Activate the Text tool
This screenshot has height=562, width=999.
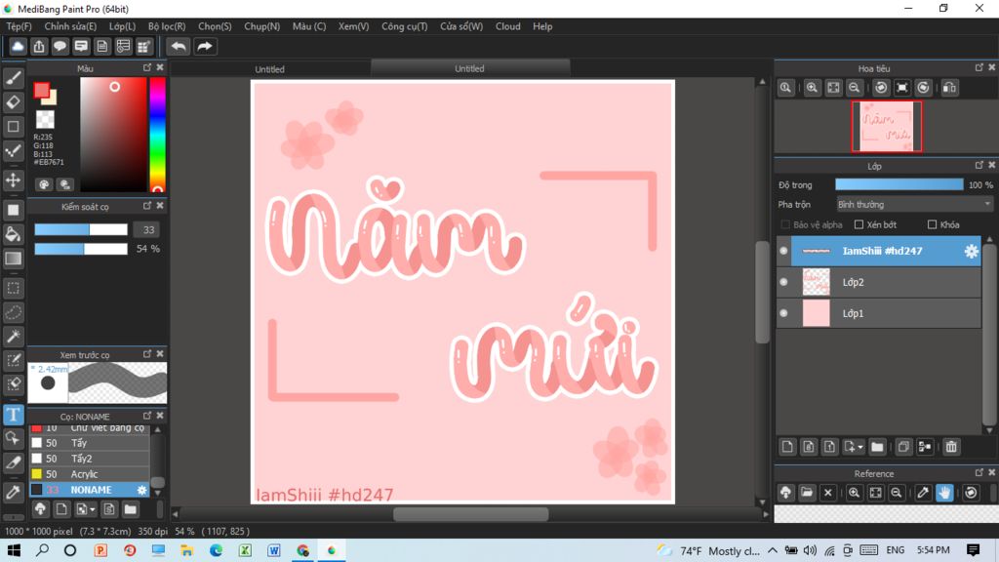14,415
